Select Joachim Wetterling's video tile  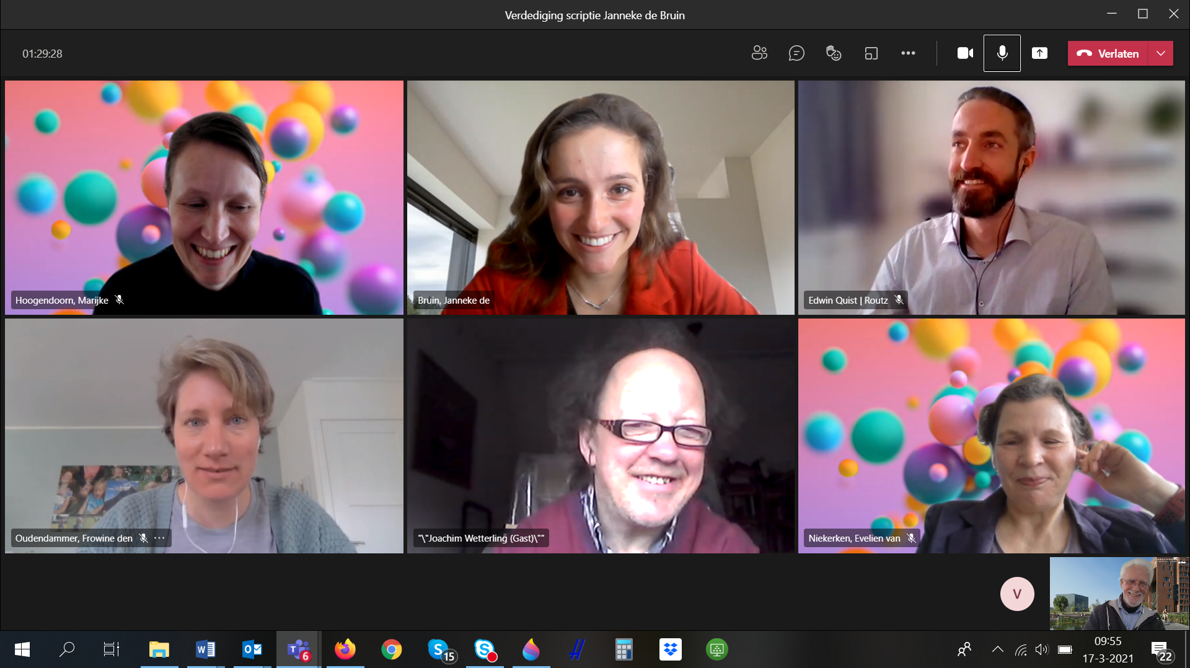tap(601, 436)
